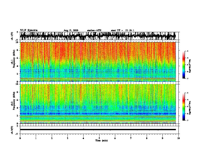
Task: Click the "VLF Spectra" plot title
Action: click(x=29, y=30)
